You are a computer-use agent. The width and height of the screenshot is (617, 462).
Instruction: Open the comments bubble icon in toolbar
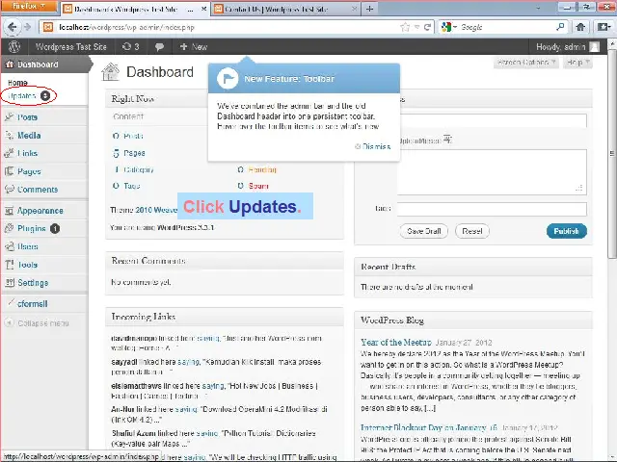click(159, 47)
